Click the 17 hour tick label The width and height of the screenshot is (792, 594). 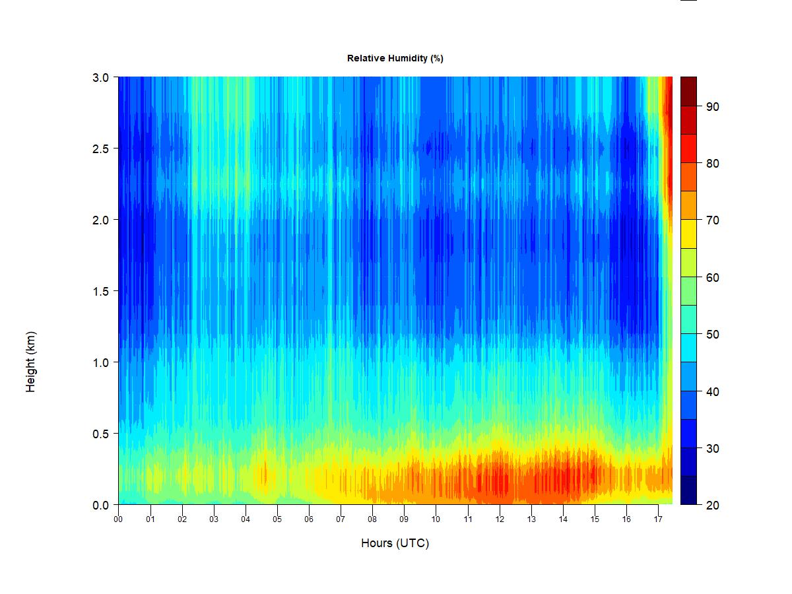[658, 519]
